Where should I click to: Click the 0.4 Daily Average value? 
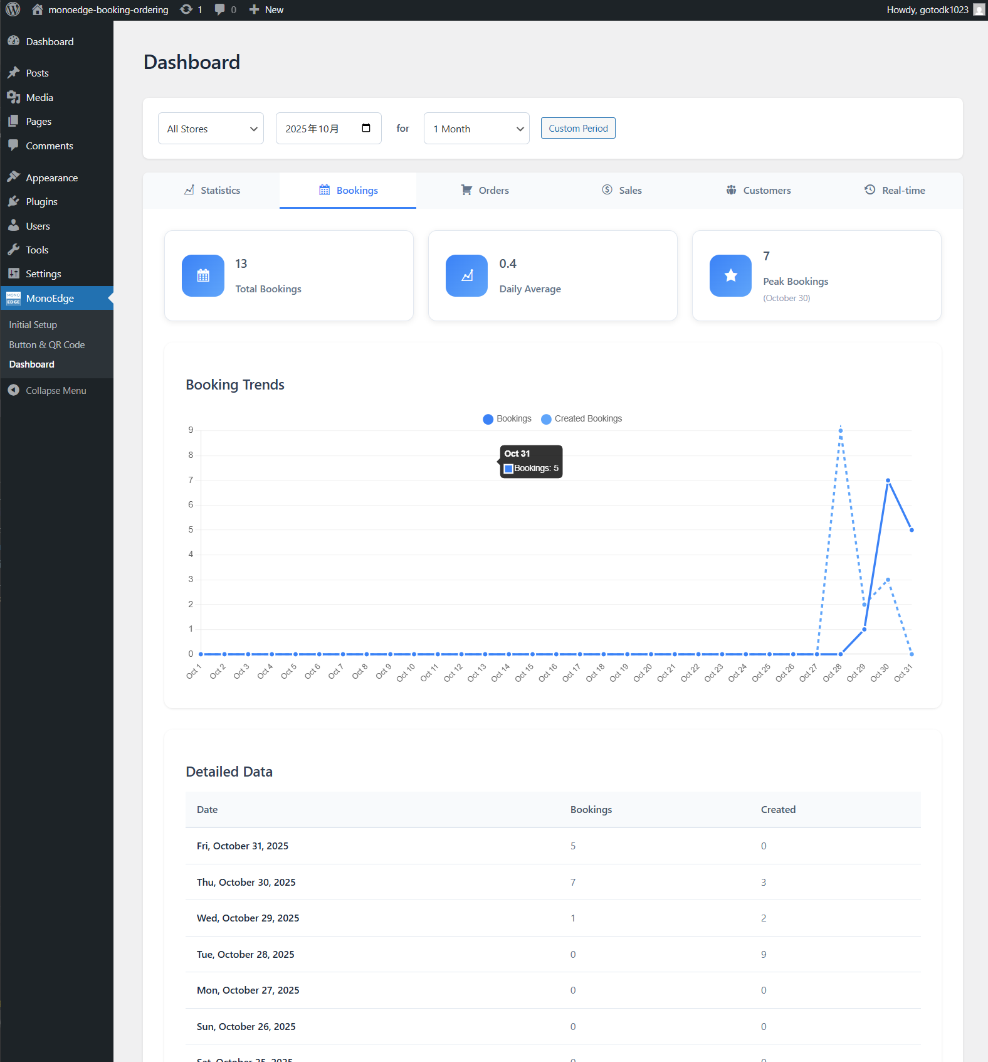pyautogui.click(x=508, y=263)
